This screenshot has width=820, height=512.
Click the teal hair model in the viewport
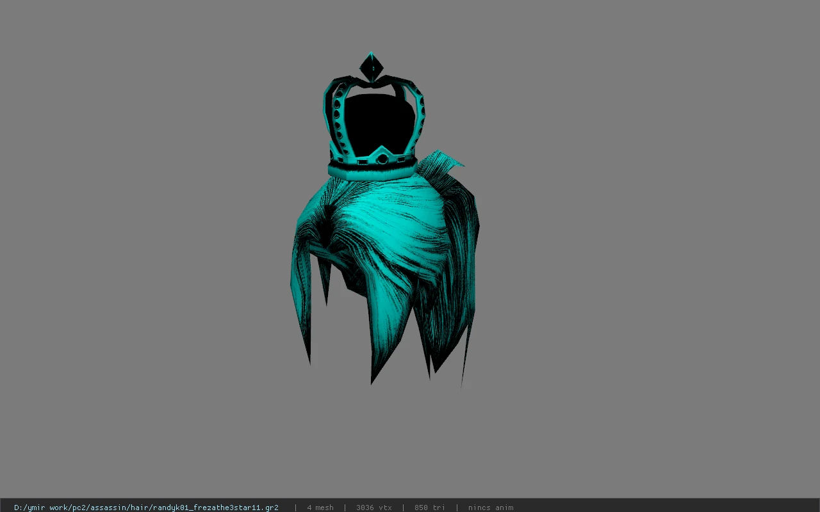tap(384, 269)
